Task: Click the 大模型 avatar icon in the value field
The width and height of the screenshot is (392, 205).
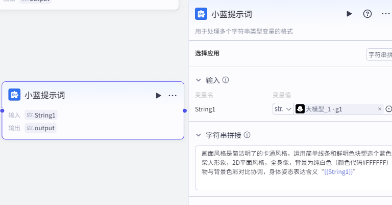Action: 300,109
